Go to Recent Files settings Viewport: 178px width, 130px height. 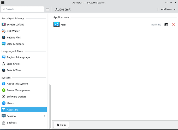tap(14, 37)
